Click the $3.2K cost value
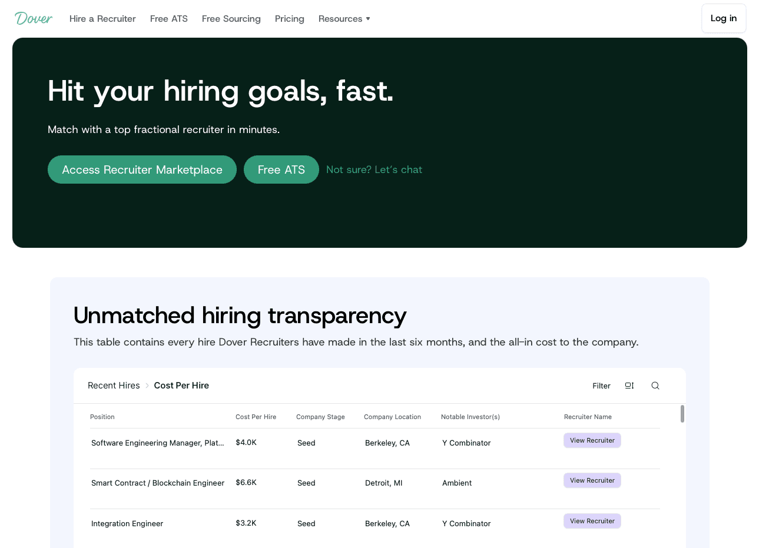The height and width of the screenshot is (548, 759). 246,523
